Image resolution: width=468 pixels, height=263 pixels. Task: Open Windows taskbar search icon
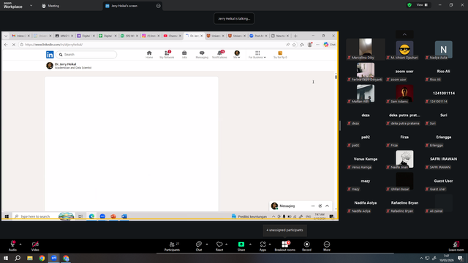[18, 258]
